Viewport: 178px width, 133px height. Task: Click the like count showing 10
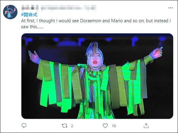tap(114, 126)
